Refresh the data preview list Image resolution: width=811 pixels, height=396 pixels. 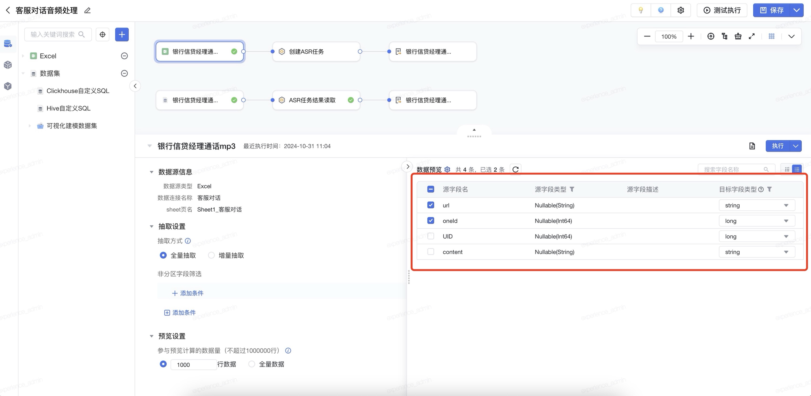pyautogui.click(x=515, y=170)
